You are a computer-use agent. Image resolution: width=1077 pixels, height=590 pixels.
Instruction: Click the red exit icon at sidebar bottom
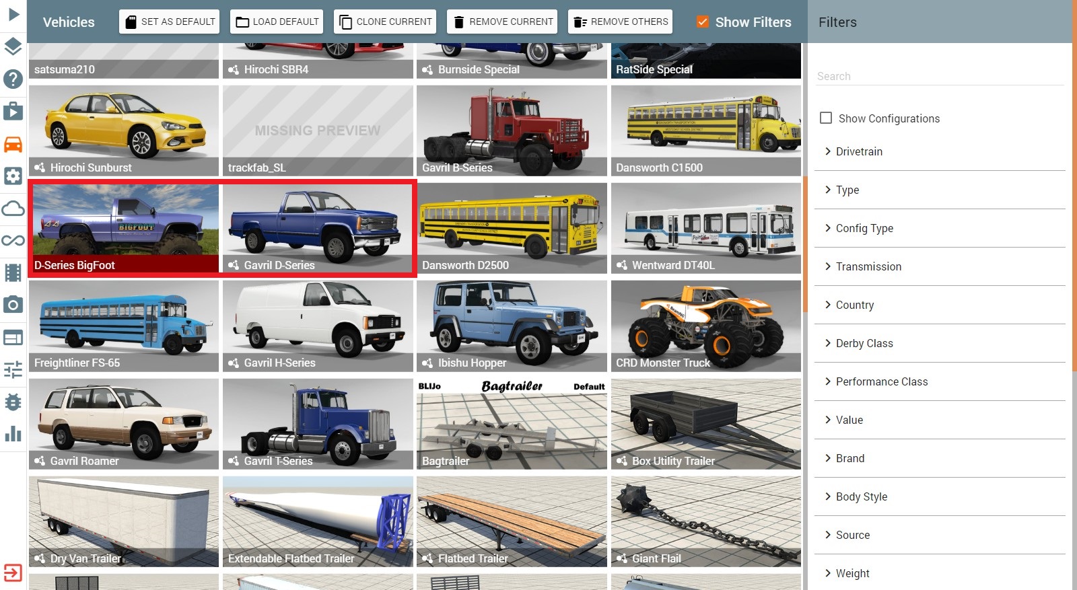coord(13,573)
